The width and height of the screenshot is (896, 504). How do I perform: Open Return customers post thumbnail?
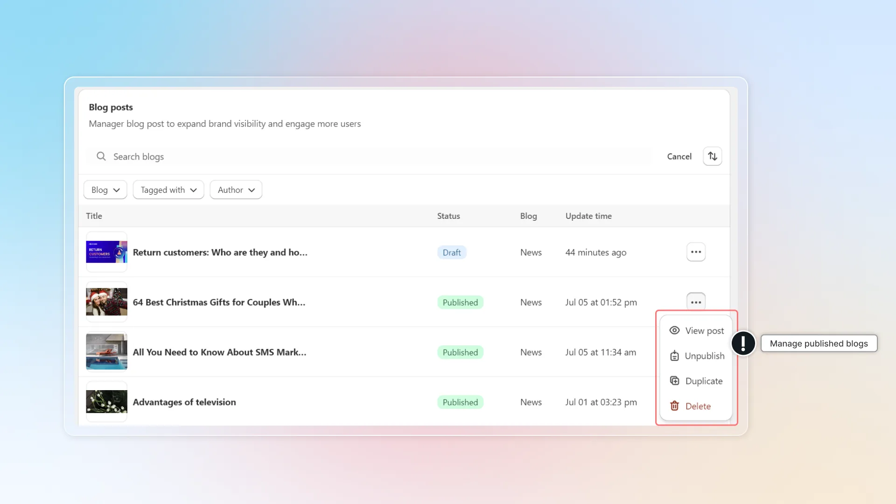[x=106, y=252]
